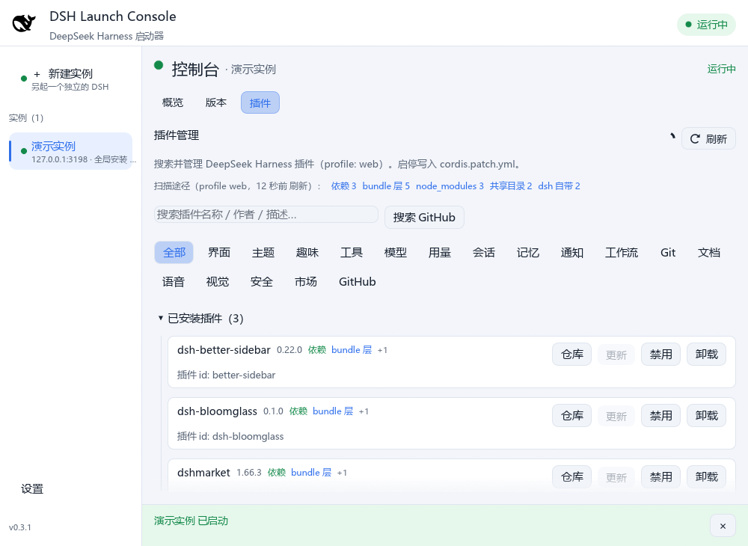Switch to the 概览 tab
The height and width of the screenshot is (546, 748).
coord(173,102)
